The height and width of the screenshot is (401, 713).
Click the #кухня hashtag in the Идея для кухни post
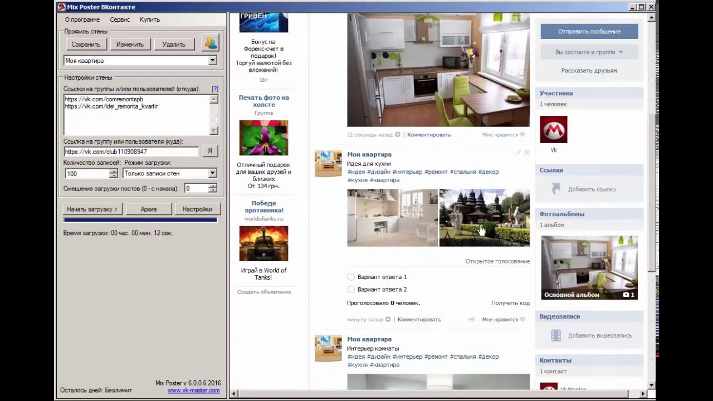[357, 180]
